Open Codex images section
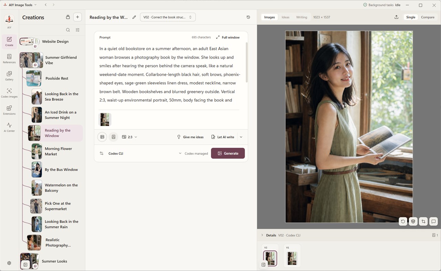441x271 pixels. (9, 93)
